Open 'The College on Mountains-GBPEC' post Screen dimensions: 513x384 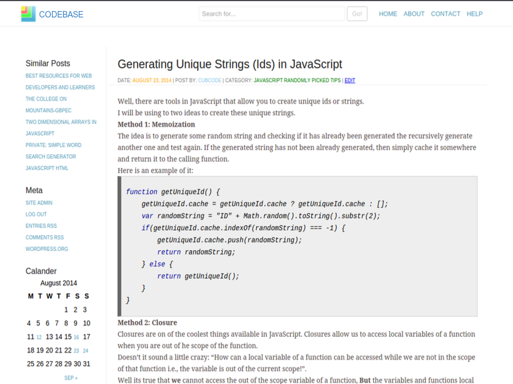48,105
